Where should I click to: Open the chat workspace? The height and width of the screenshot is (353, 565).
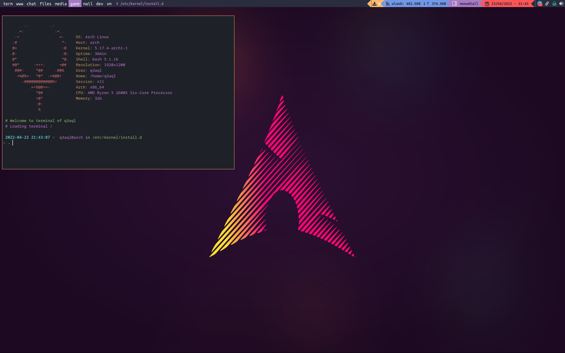point(31,4)
